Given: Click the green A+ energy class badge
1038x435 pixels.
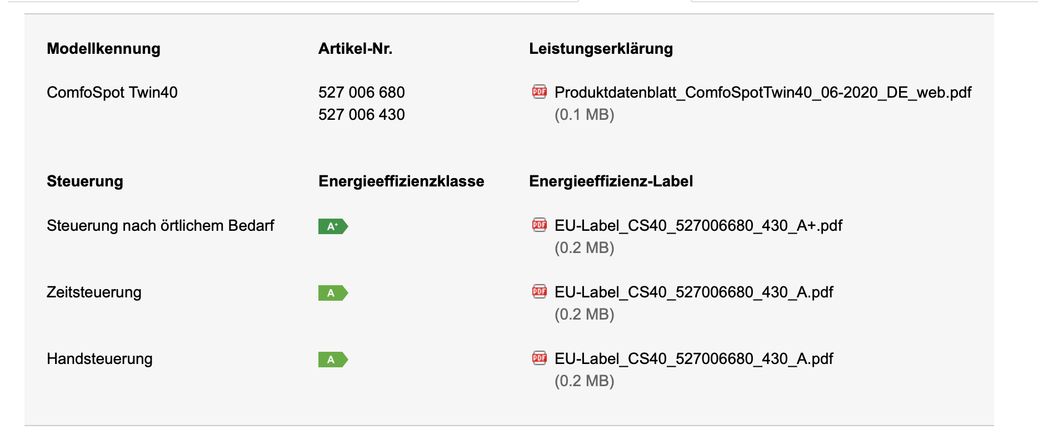Looking at the screenshot, I should click(333, 226).
